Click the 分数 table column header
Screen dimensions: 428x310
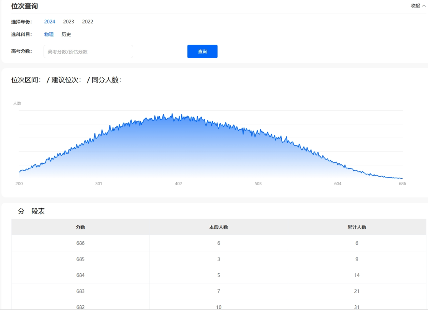80,227
